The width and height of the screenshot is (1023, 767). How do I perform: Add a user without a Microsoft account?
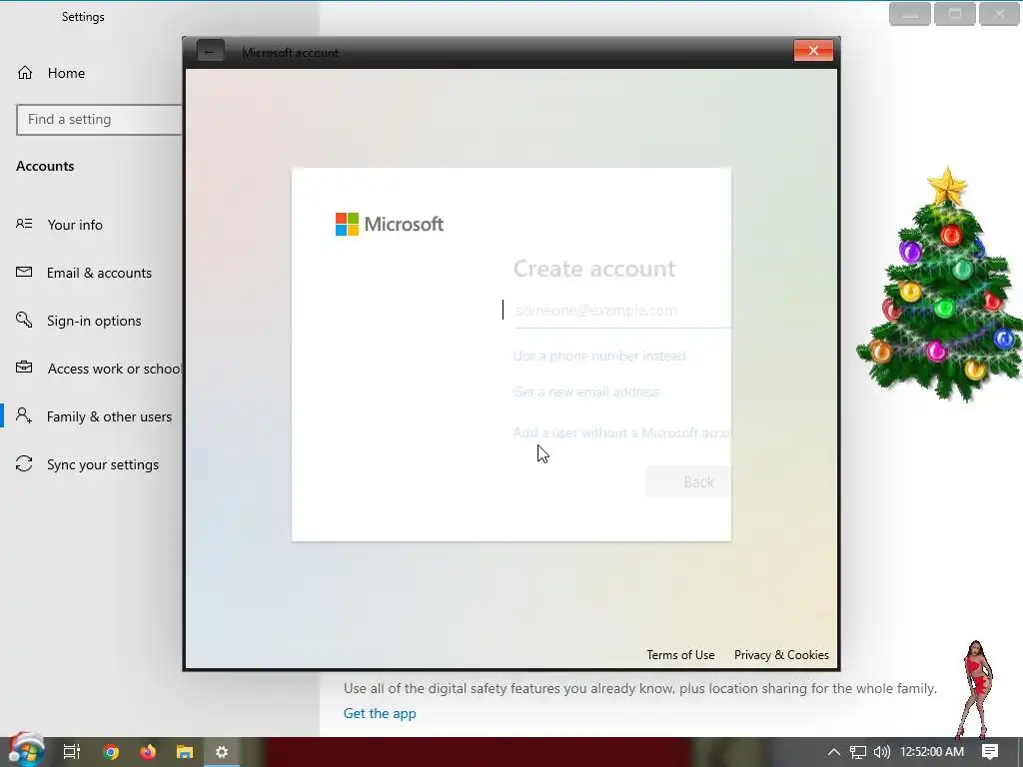click(621, 432)
